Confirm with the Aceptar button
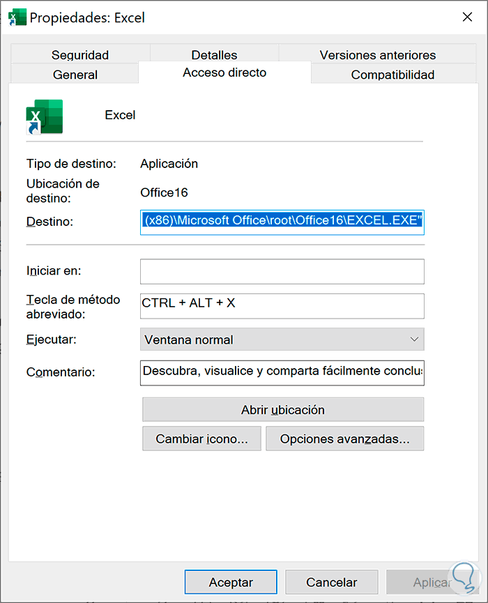The width and height of the screenshot is (488, 603). tap(231, 582)
